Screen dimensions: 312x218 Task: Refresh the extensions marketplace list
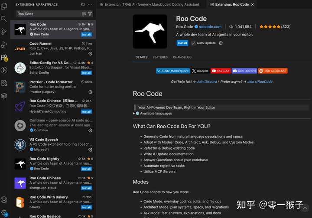coord(83,4)
